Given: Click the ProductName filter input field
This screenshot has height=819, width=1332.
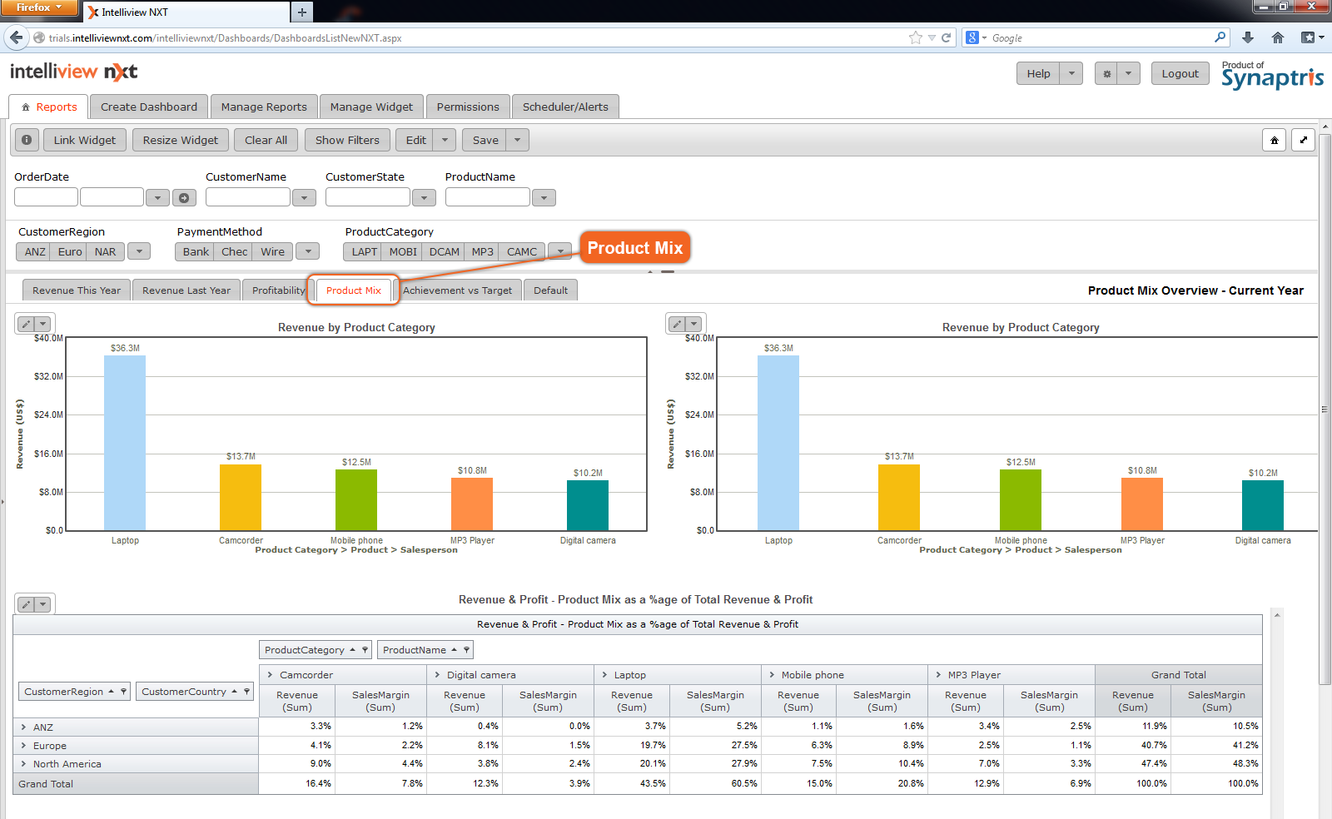Looking at the screenshot, I should pos(487,197).
